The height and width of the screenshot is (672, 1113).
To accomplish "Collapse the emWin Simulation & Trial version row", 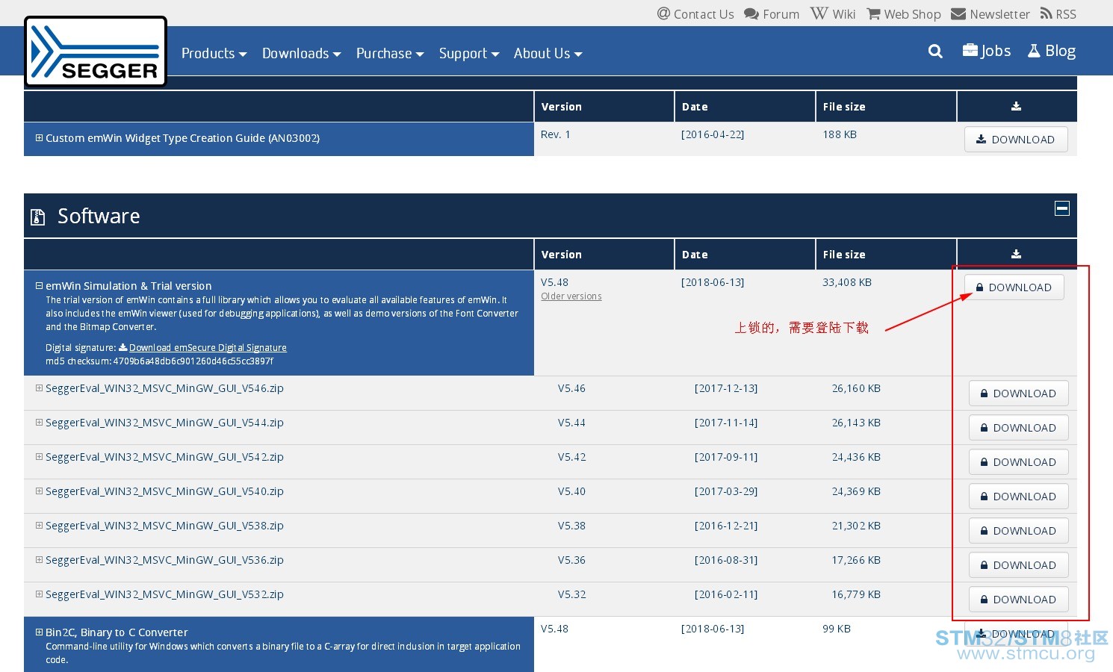I will click(40, 286).
